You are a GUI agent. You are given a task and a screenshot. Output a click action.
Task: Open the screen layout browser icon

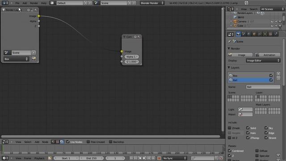[52, 3]
